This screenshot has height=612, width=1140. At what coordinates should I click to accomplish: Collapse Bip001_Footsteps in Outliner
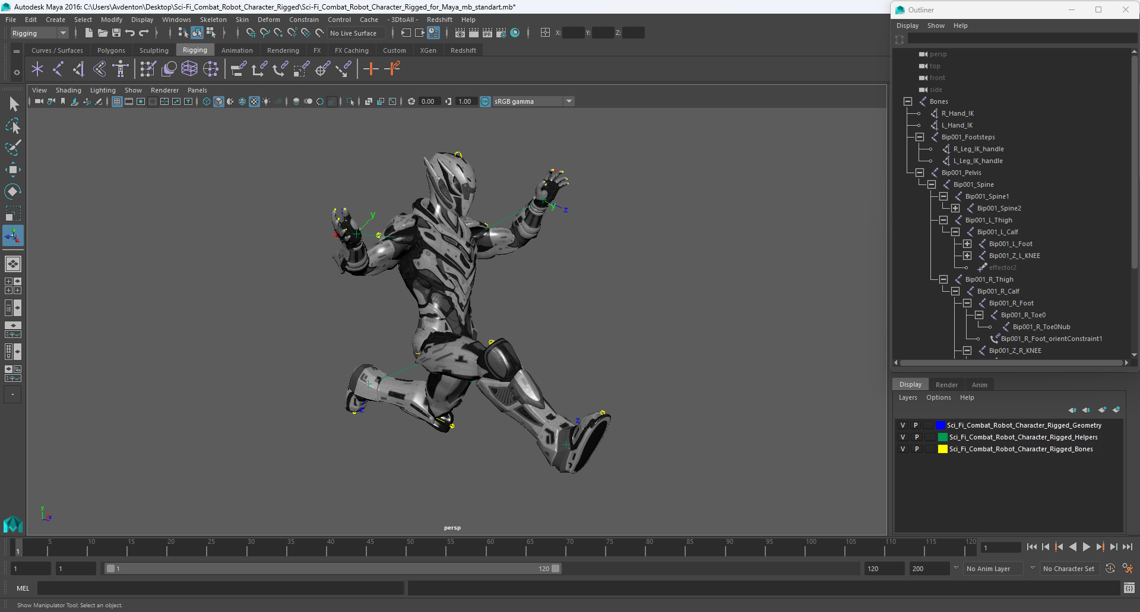(x=920, y=137)
